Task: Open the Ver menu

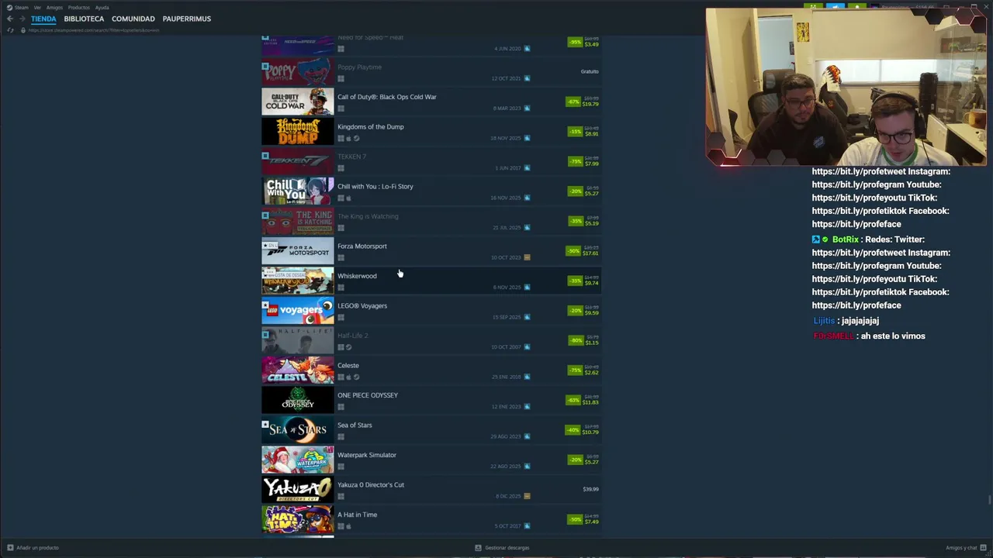Action: (37, 7)
